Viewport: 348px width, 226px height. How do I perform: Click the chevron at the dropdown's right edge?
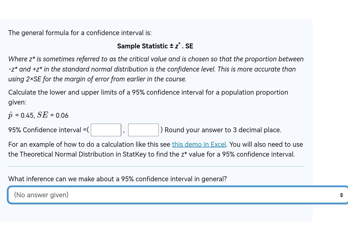tap(341, 195)
